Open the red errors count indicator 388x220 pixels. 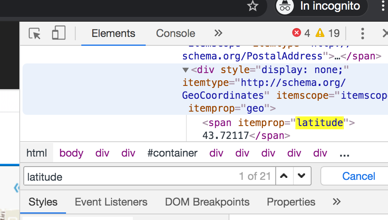pos(301,33)
